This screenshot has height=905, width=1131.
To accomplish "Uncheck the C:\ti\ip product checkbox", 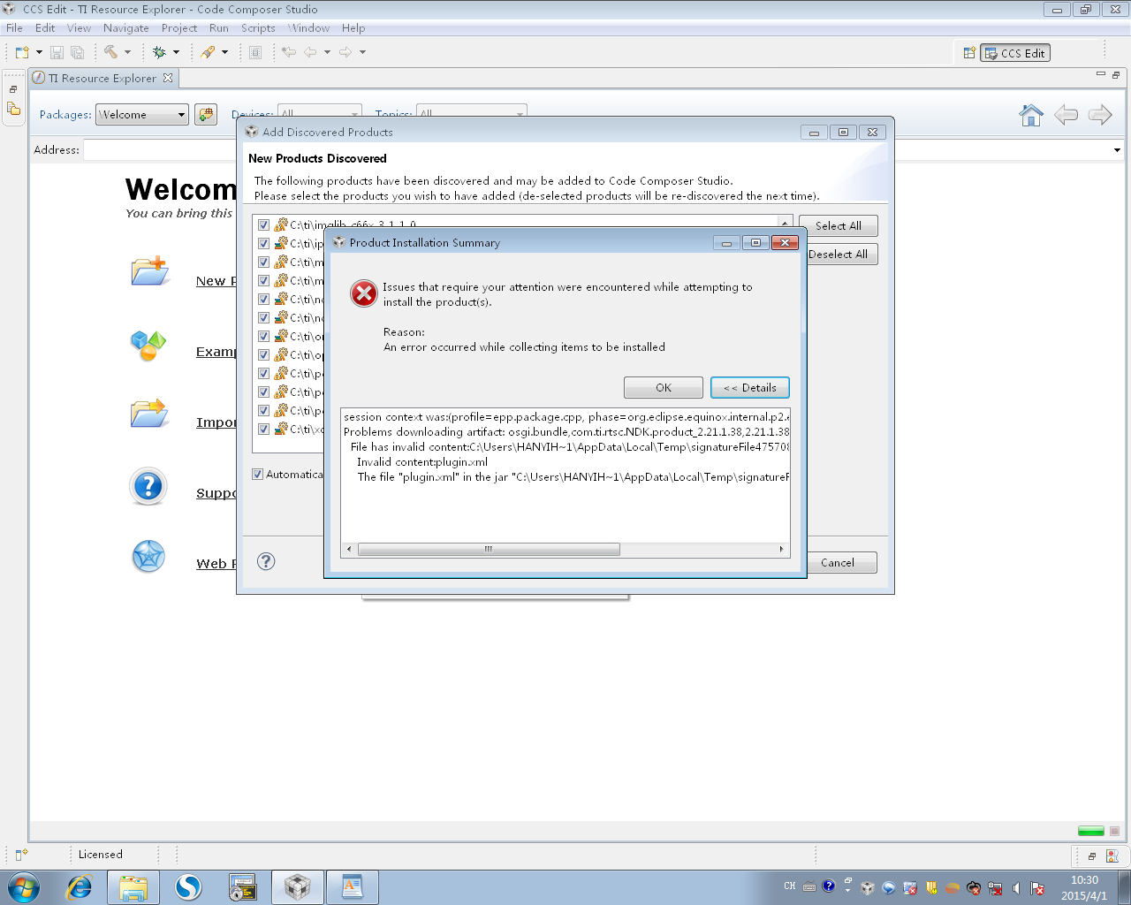I will 263,243.
